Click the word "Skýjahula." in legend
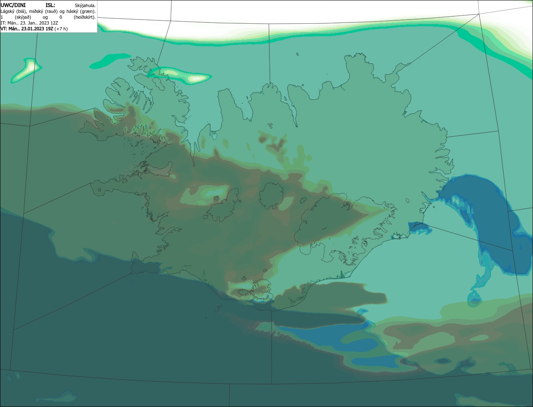The width and height of the screenshot is (533, 407). click(85, 6)
